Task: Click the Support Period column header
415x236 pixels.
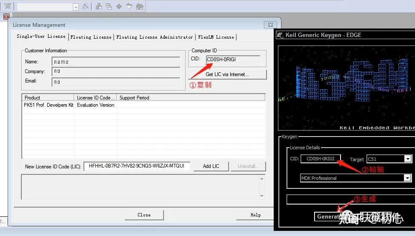Action: coord(191,98)
